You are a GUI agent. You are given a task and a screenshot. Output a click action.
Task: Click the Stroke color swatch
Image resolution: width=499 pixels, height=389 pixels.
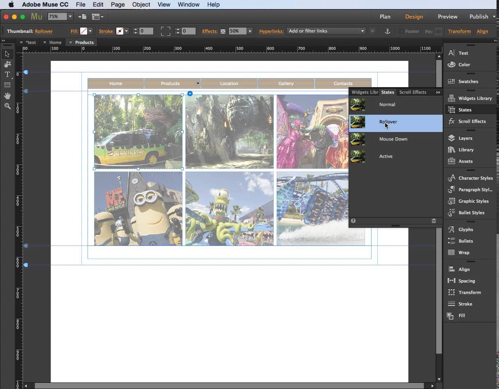tap(120, 31)
